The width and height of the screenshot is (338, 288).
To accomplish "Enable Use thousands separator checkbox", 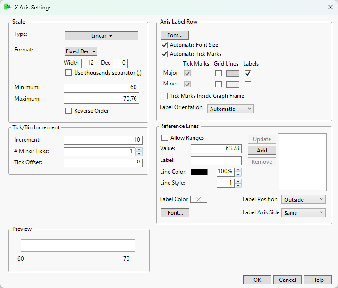I will coord(69,73).
